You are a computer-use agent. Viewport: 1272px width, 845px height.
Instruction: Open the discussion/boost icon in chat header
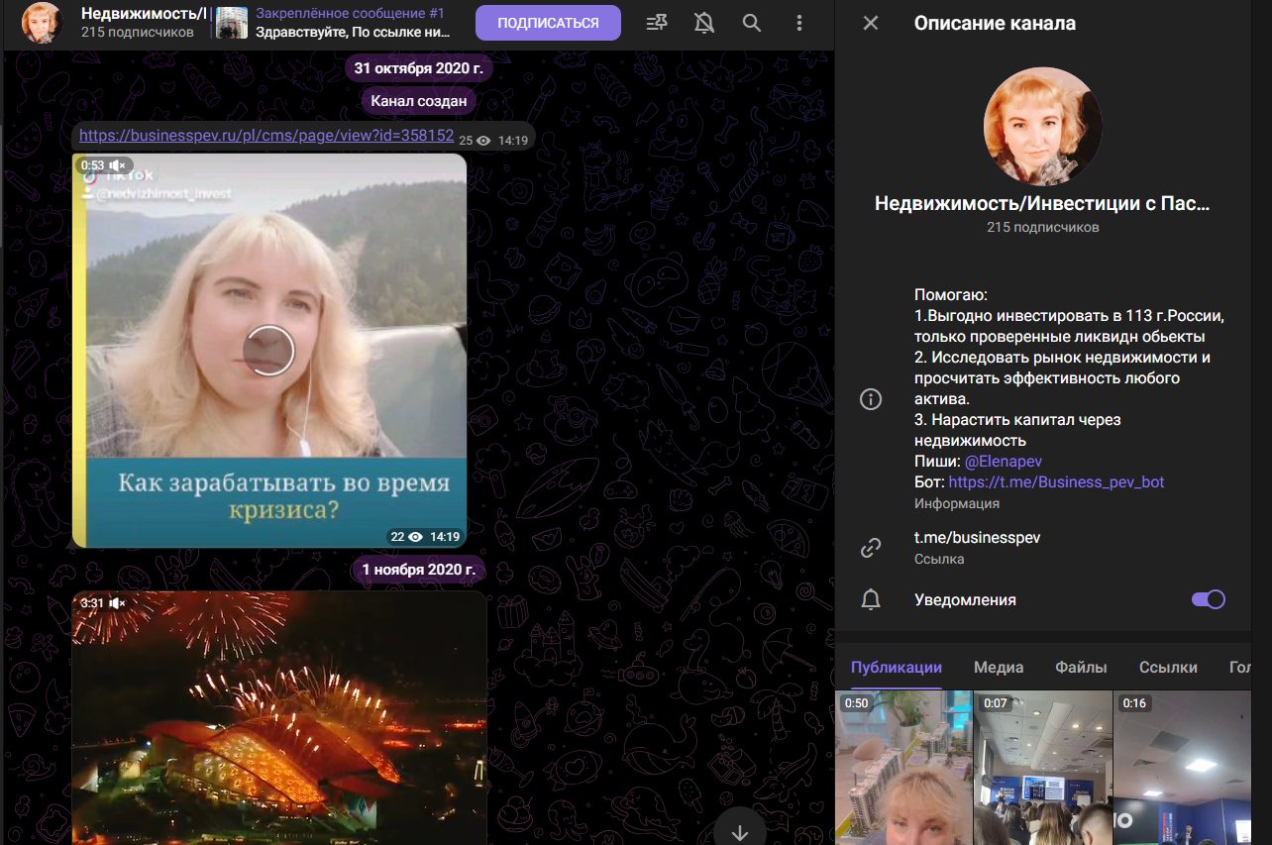656,23
